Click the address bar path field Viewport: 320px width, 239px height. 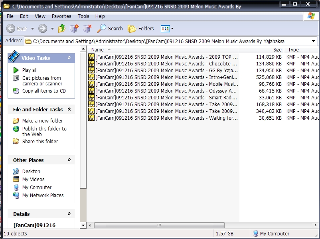pyautogui.click(x=167, y=41)
